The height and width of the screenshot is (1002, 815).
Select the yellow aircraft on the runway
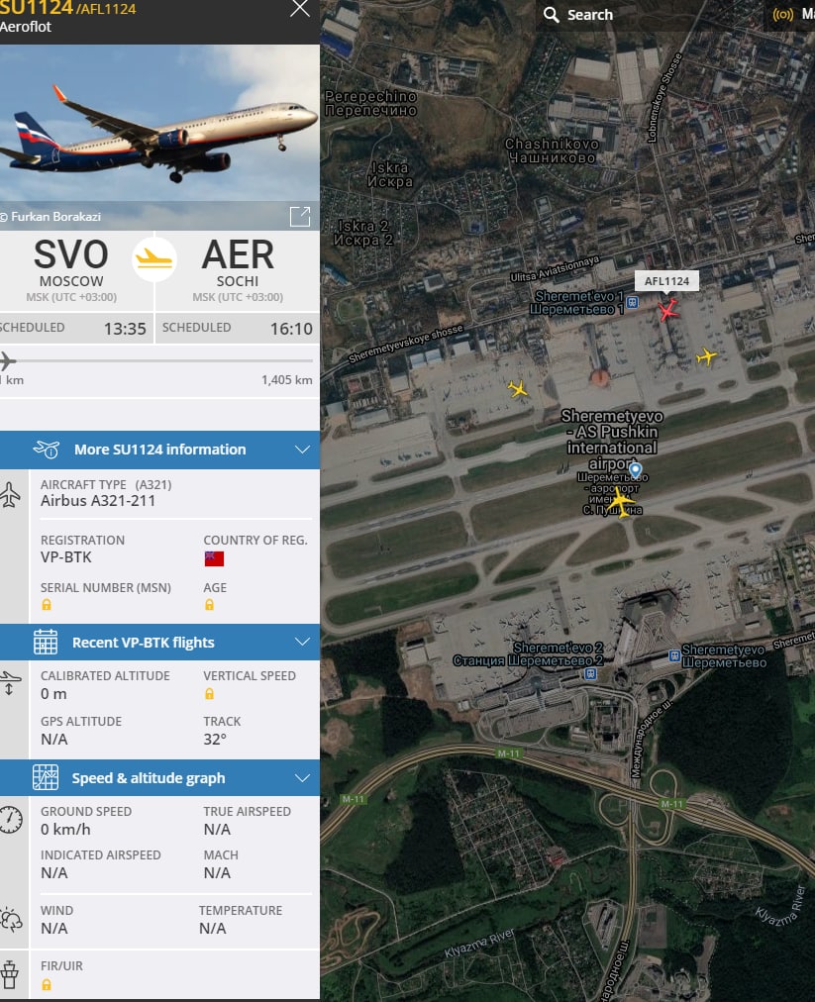[x=620, y=502]
